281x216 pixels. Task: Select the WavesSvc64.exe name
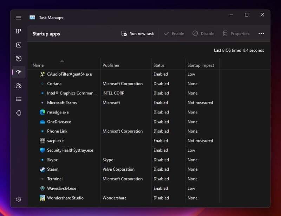coord(62,188)
